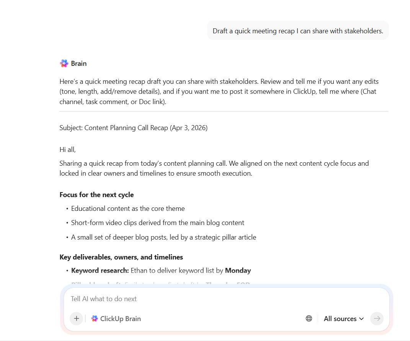Click the bold 'Monday' deadline text
Screen dimensions: 410x341
tap(238, 271)
